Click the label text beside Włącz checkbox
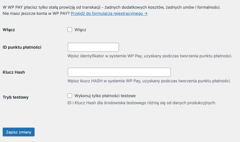The width and height of the screenshot is (240, 142). tap(80, 30)
